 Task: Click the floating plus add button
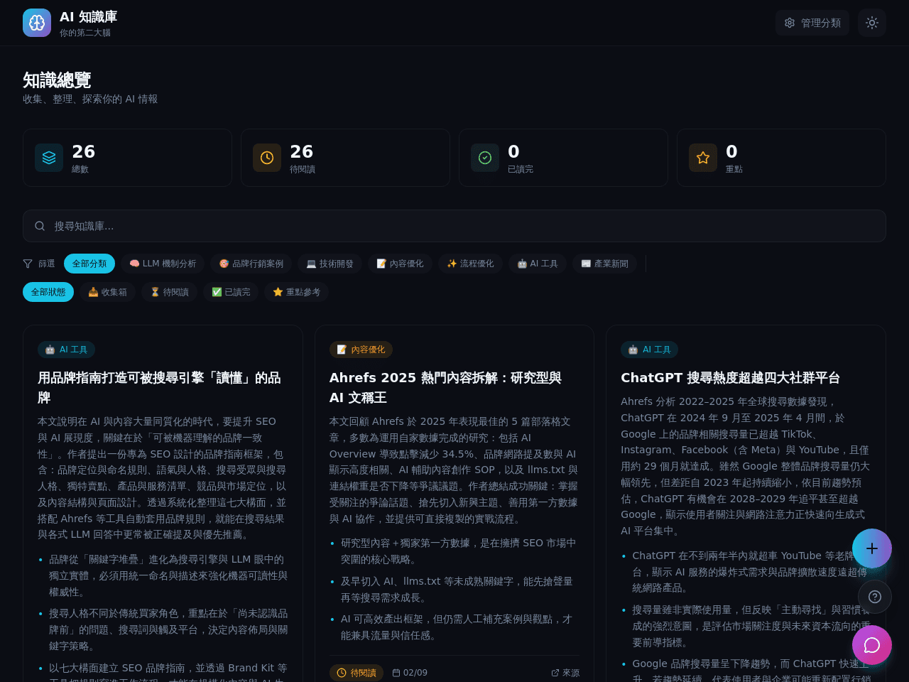click(872, 548)
